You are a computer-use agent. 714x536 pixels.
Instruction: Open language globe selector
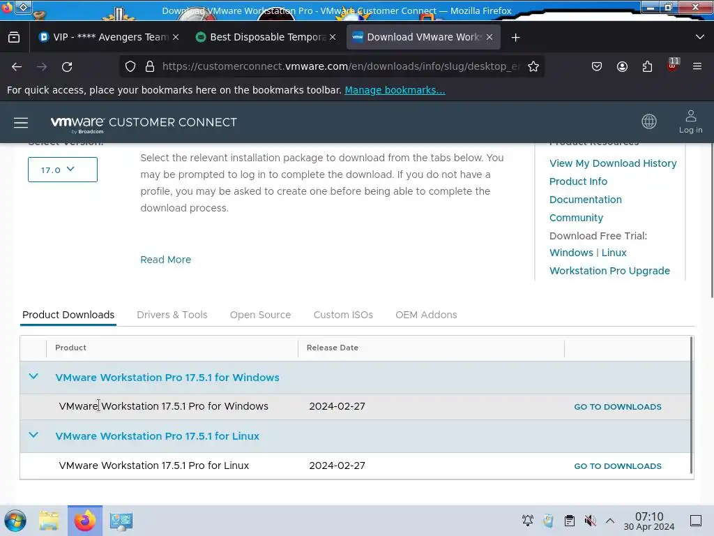point(649,121)
